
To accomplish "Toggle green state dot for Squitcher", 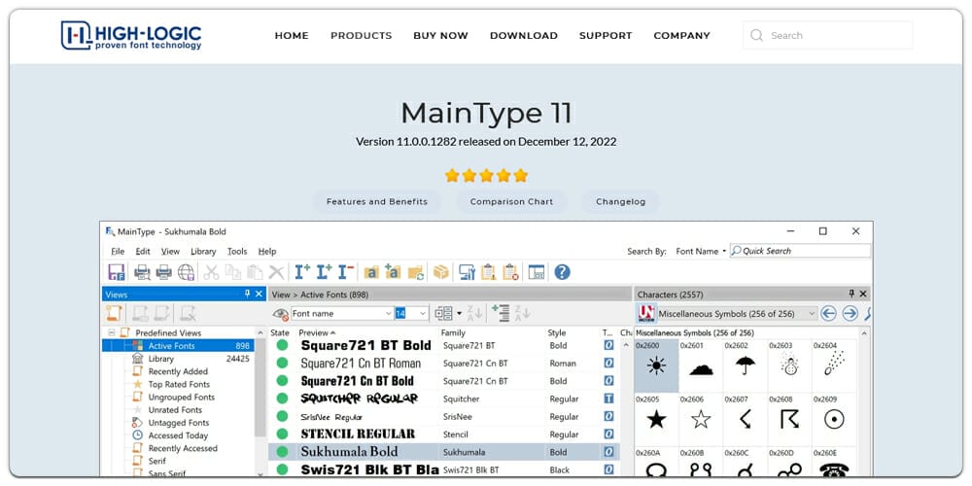I will point(282,398).
